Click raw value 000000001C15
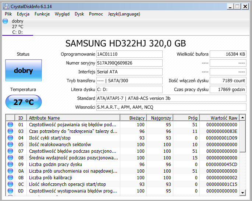 click(x=222, y=184)
